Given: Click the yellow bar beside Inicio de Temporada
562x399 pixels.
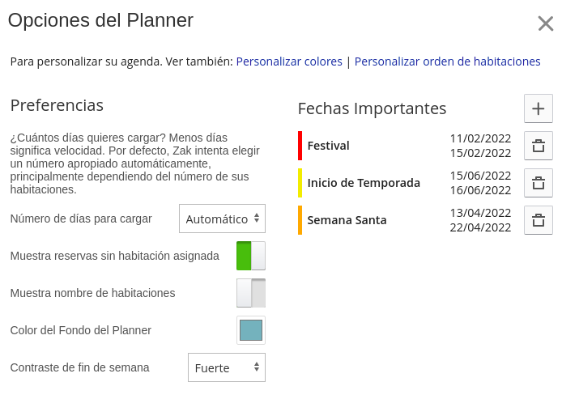Looking at the screenshot, I should click(x=300, y=183).
